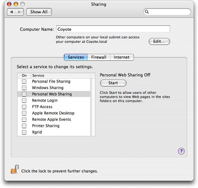The height and width of the screenshot is (188, 198).
Task: Click the back navigation arrow
Action: pos(11,12)
